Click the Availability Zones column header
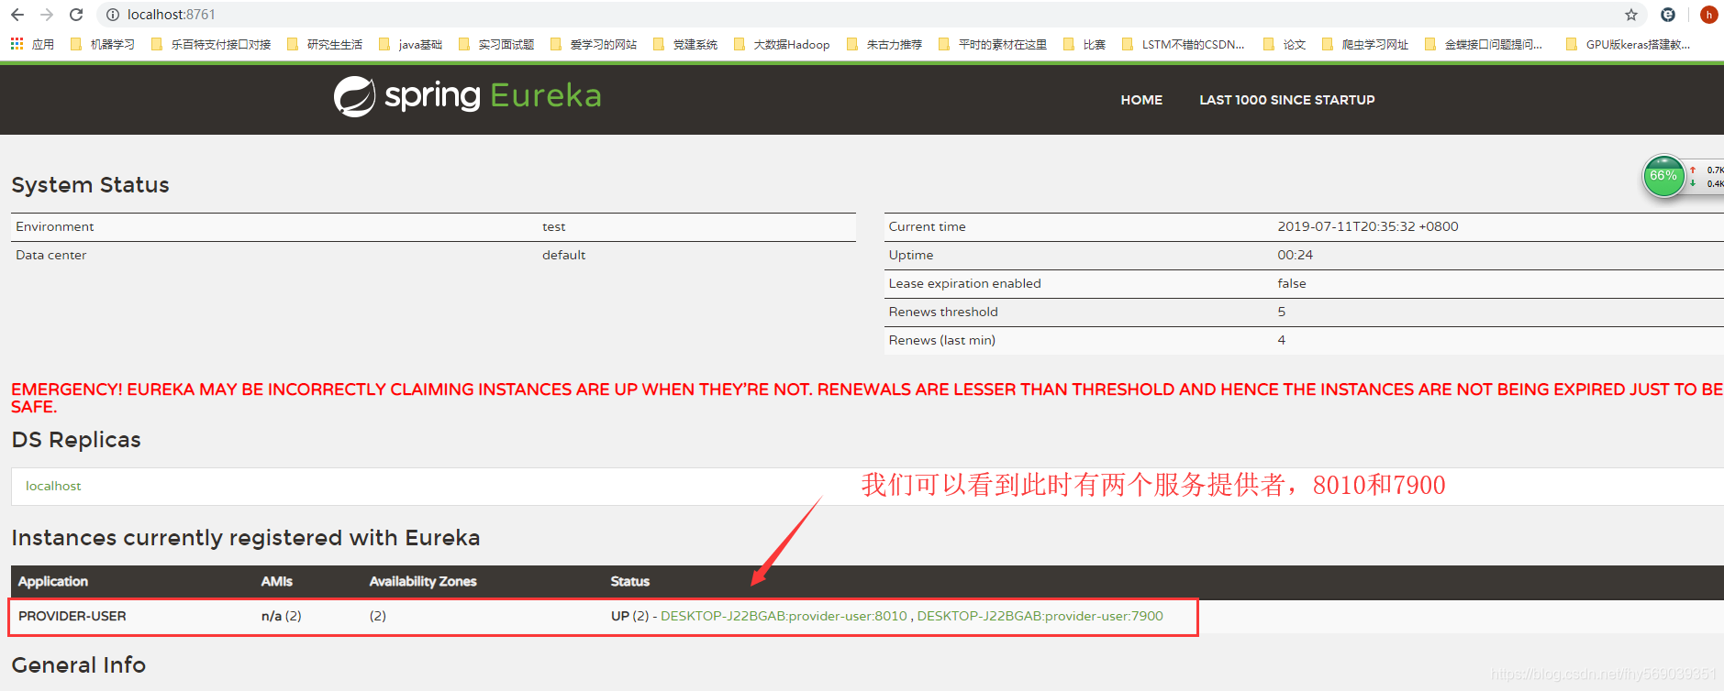Image resolution: width=1724 pixels, height=691 pixels. 423,581
